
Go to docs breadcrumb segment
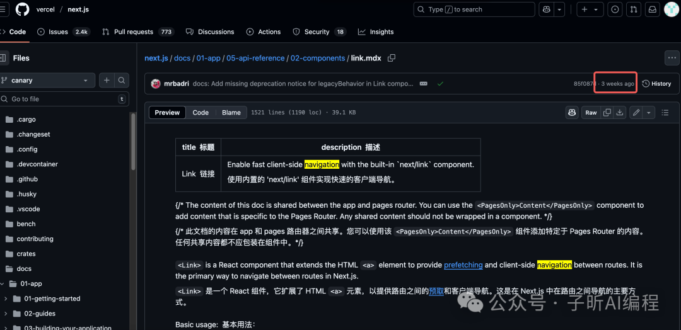182,58
